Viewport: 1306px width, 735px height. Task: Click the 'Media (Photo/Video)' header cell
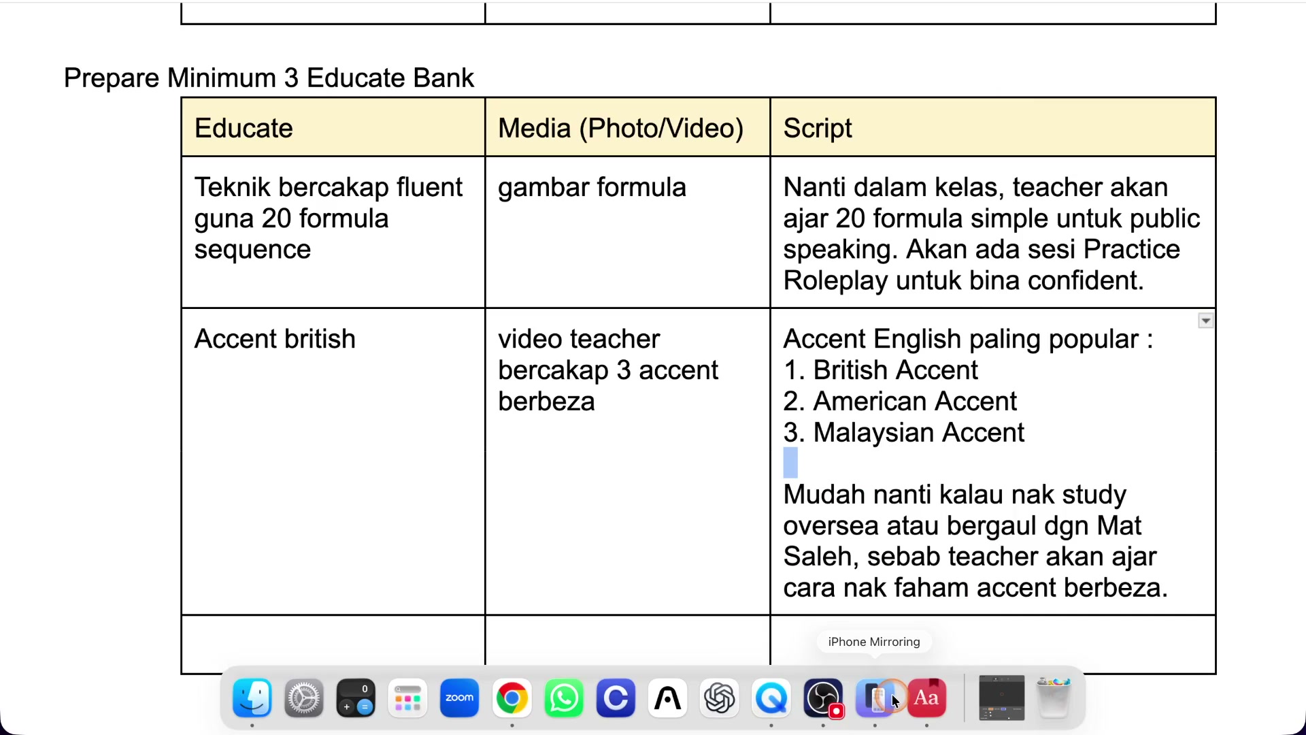pyautogui.click(x=628, y=128)
